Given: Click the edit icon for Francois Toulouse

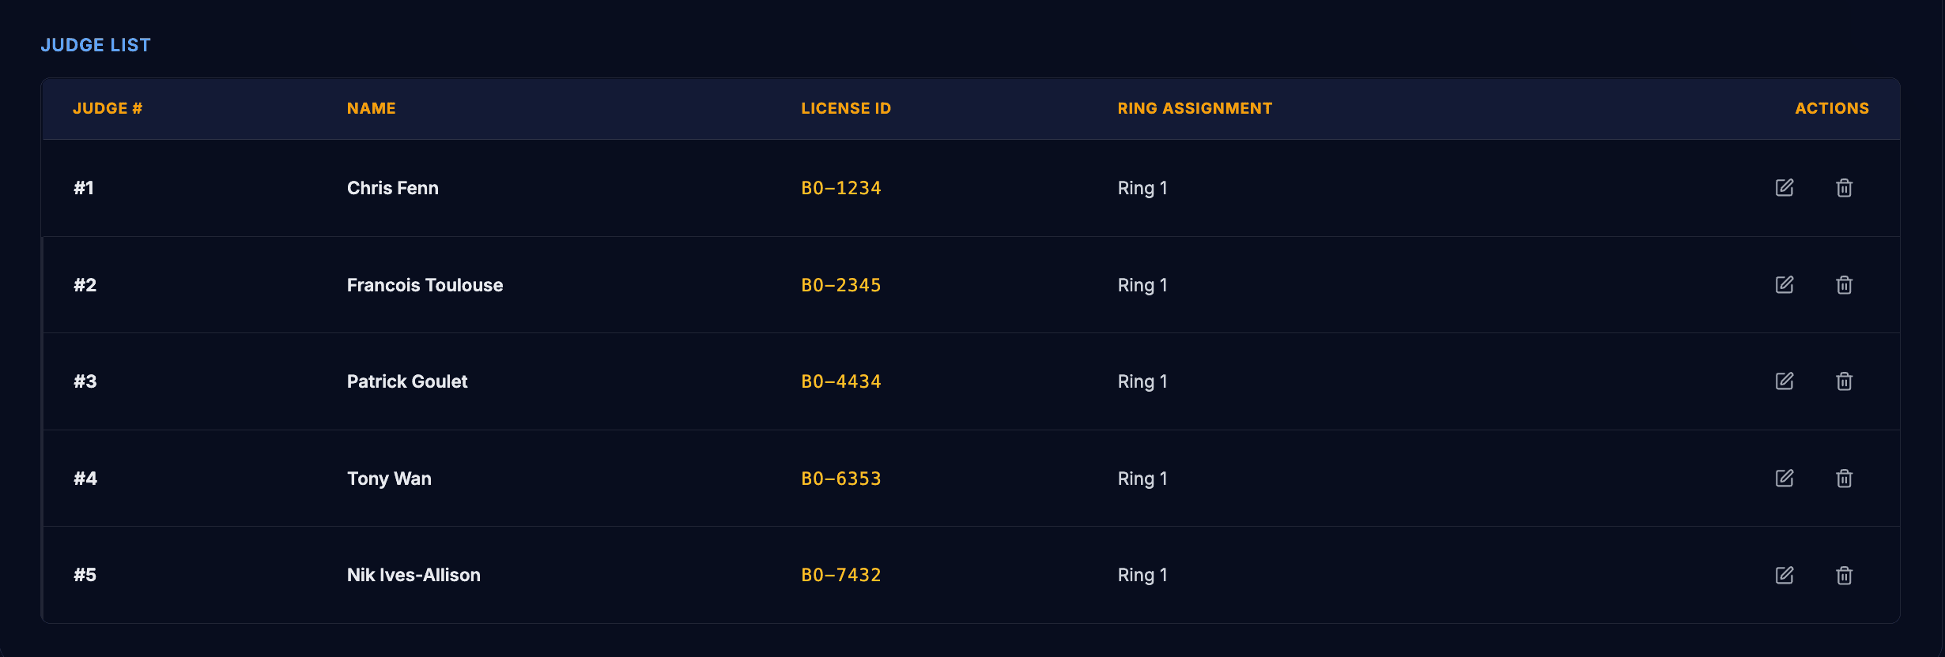Looking at the screenshot, I should [1785, 285].
